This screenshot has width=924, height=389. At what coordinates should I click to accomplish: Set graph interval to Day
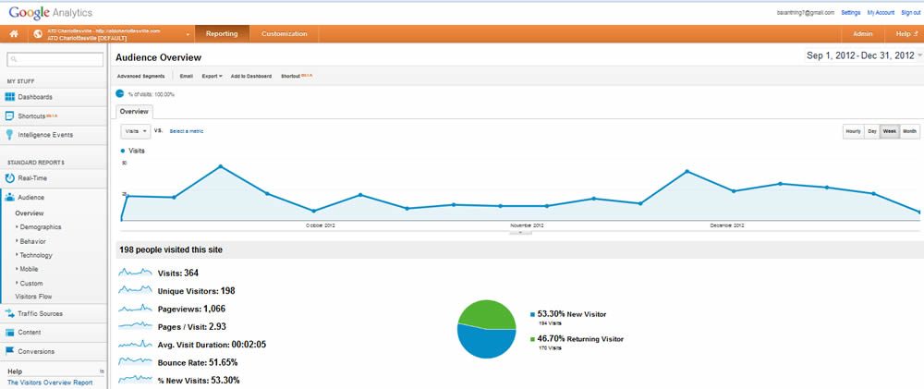(871, 131)
